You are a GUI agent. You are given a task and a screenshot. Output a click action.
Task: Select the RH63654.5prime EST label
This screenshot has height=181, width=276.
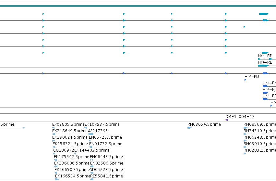[204, 124]
